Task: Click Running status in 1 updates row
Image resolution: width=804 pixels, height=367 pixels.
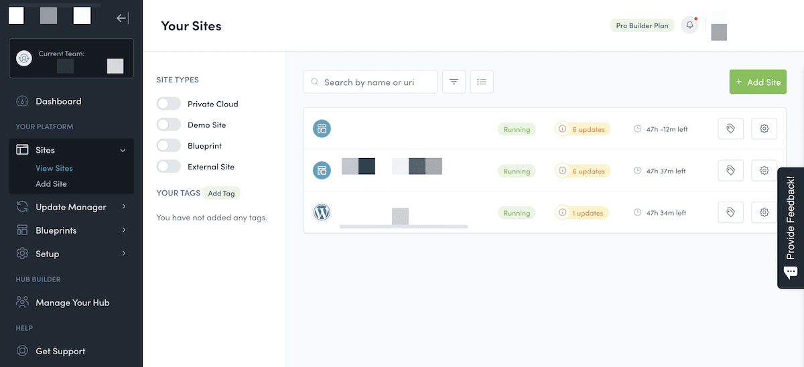Action: coord(517,213)
